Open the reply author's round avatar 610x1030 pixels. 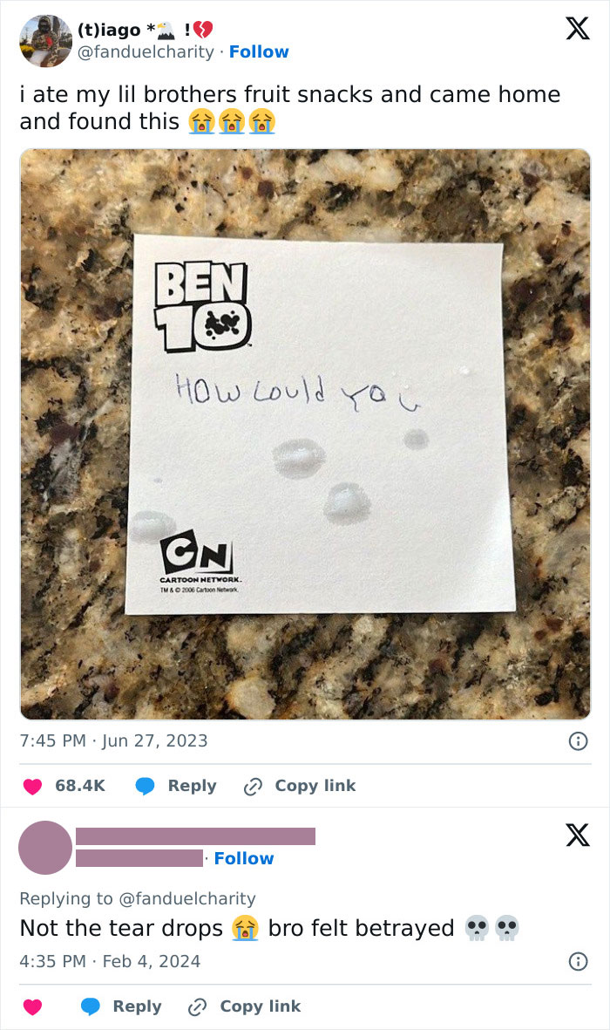pyautogui.click(x=45, y=847)
